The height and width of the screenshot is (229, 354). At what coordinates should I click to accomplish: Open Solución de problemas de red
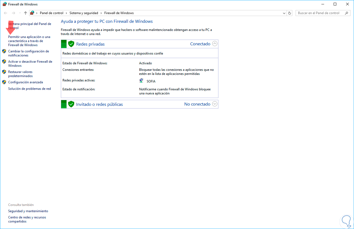[x=29, y=89]
